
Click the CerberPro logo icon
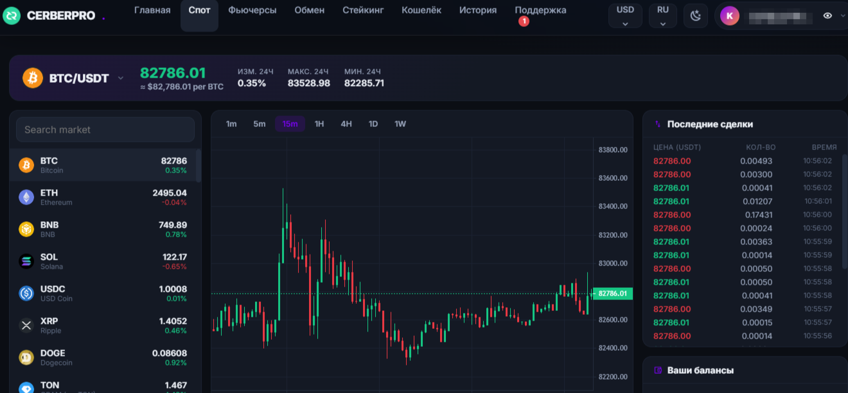(x=12, y=16)
